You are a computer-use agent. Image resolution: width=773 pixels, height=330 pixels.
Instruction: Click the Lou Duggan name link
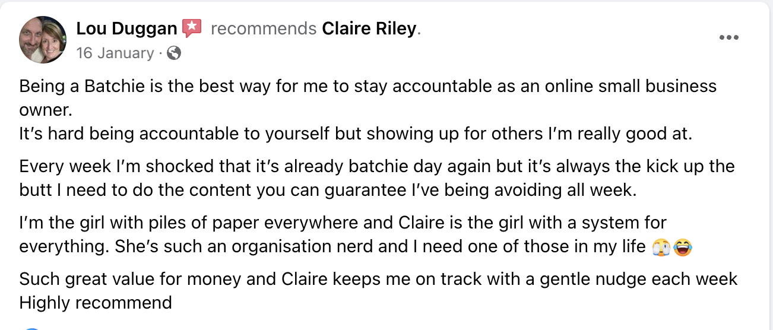pyautogui.click(x=126, y=28)
